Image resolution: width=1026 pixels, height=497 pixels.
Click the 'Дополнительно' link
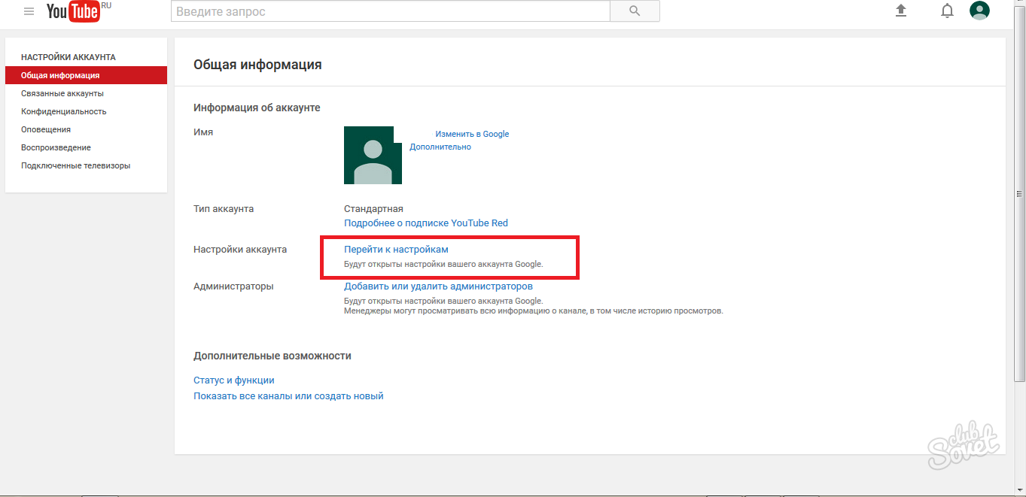pos(440,147)
